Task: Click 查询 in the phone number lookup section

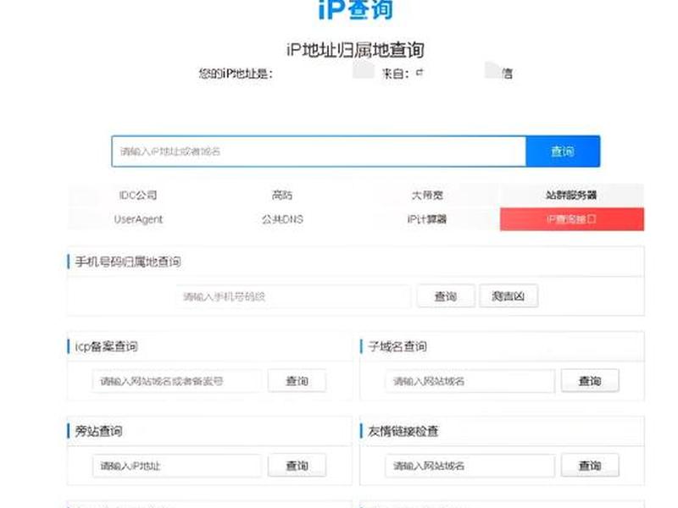Action: click(x=446, y=296)
